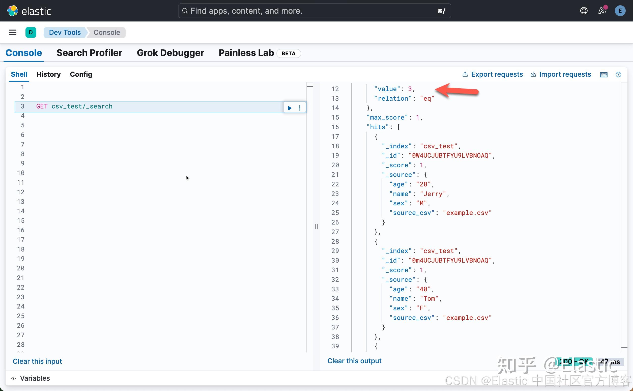Open keyboard shortcuts icon in console toolbar
The width and height of the screenshot is (633, 391).
[604, 74]
